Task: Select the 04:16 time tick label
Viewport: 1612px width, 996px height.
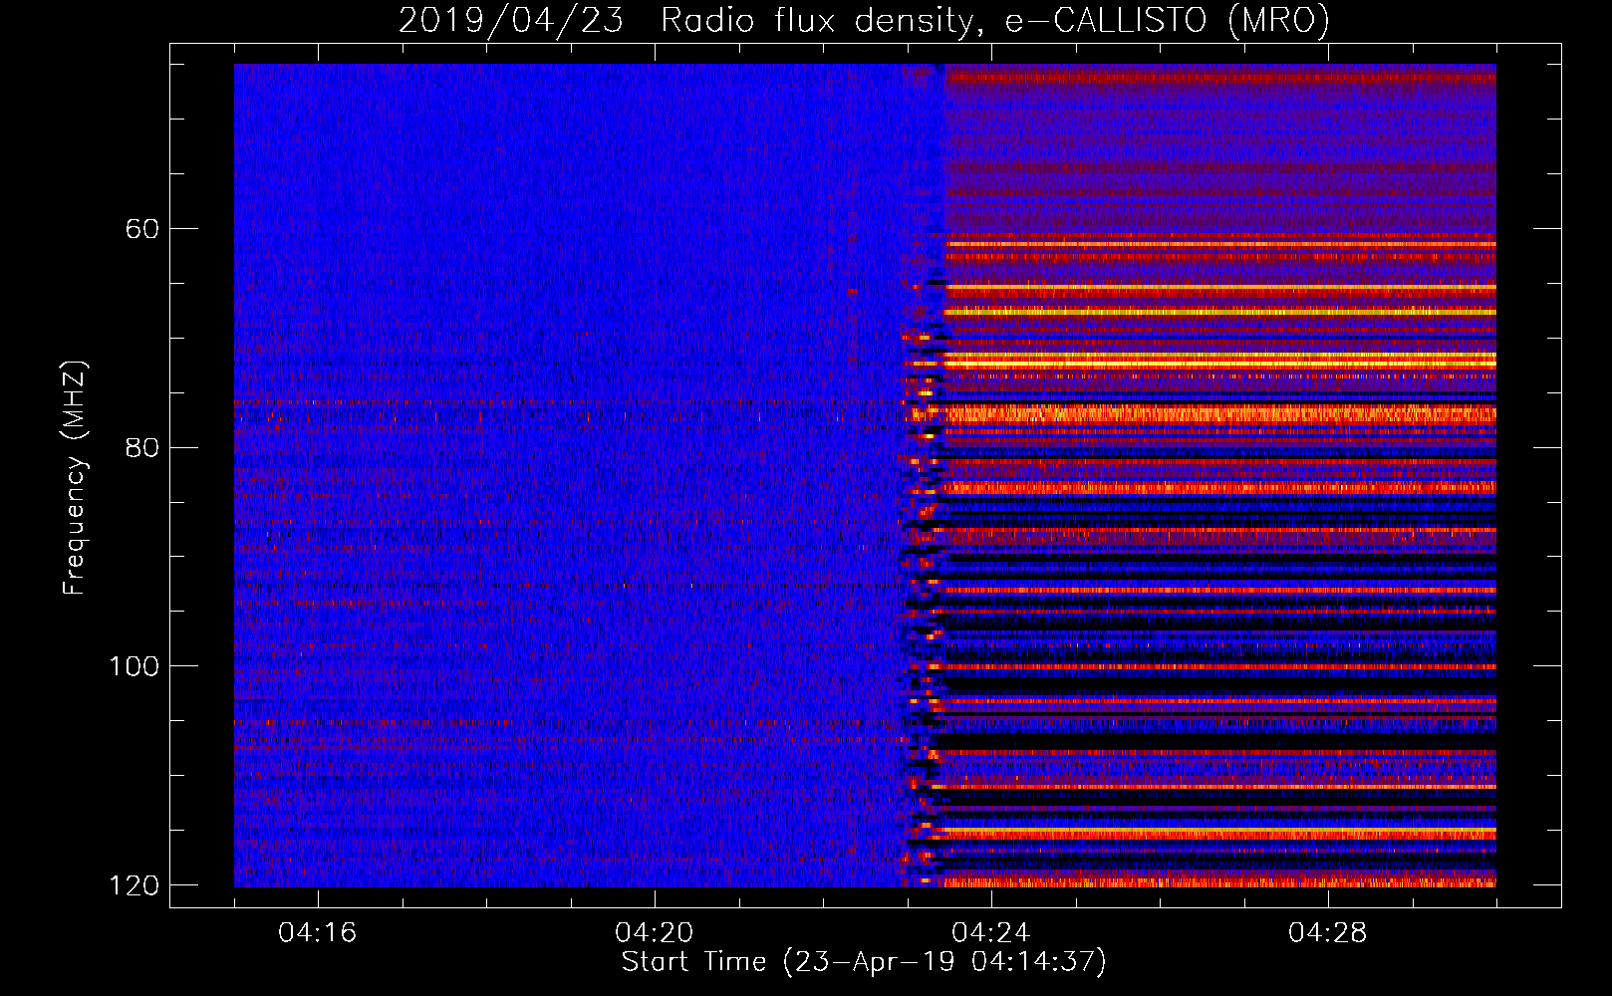Action: pyautogui.click(x=318, y=932)
